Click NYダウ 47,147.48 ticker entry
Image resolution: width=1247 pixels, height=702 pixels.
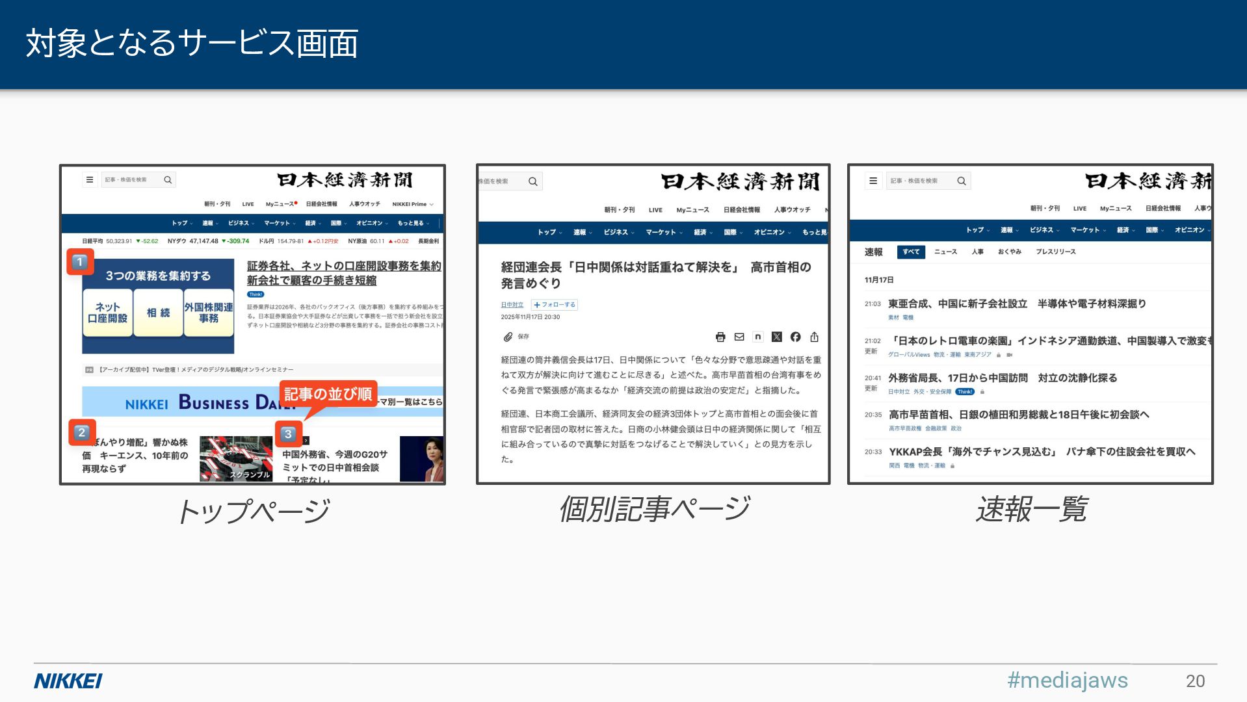[x=208, y=241]
